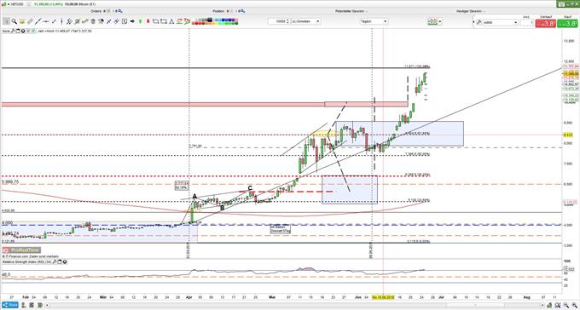The image size is (580, 310).
Task: Expand the Einheiten units dropdown
Action: click(x=306, y=21)
